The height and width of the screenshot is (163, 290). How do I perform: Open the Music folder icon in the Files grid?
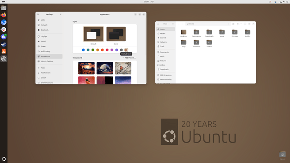pos(222,32)
